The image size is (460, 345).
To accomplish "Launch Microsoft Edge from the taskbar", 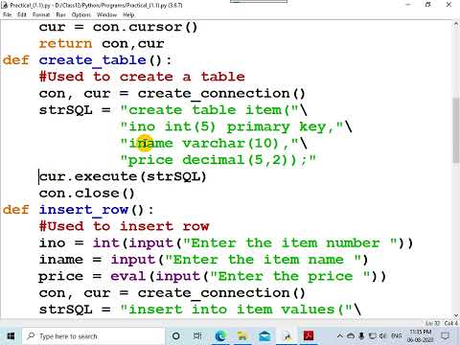I will (x=220, y=336).
